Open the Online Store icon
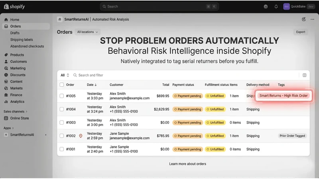 6,118
